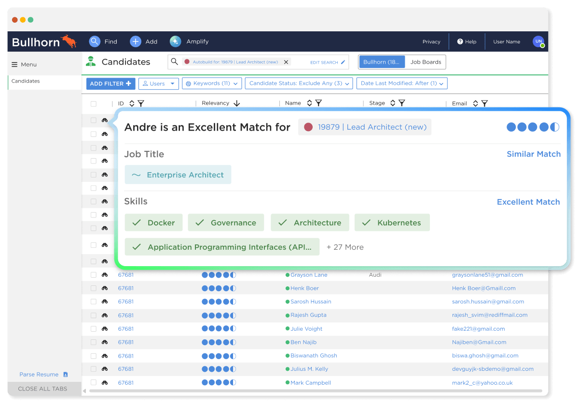Image resolution: width=579 pixels, height=404 pixels.
Task: Click the Add plus icon
Action: (136, 41)
